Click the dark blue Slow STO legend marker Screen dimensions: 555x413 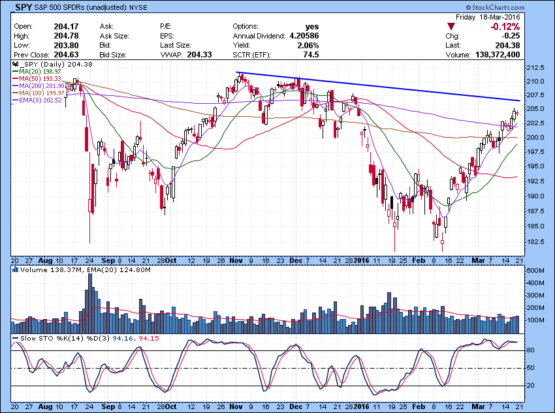click(x=15, y=339)
